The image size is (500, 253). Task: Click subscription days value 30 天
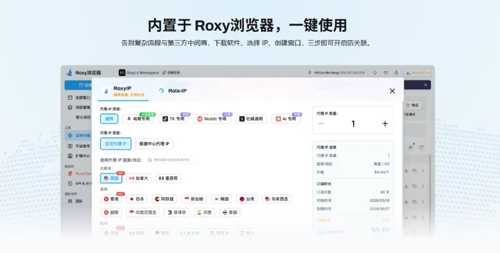tap(385, 192)
